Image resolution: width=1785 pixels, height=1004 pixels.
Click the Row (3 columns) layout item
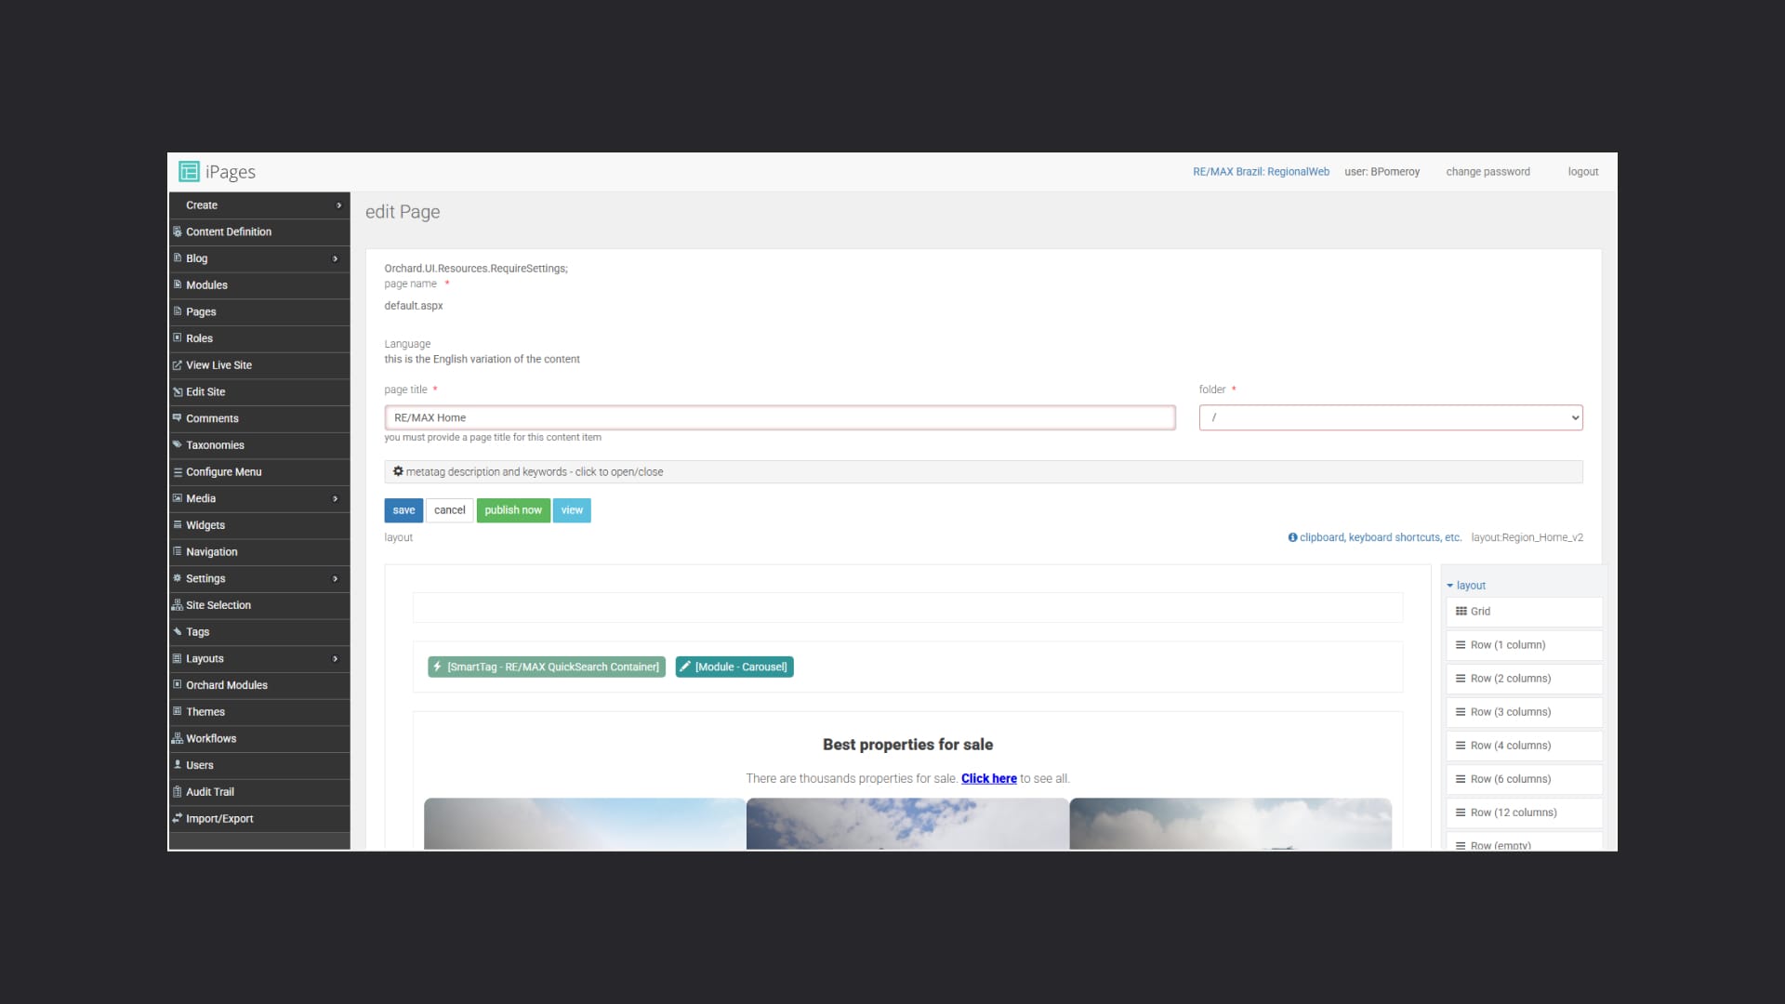click(x=1510, y=712)
